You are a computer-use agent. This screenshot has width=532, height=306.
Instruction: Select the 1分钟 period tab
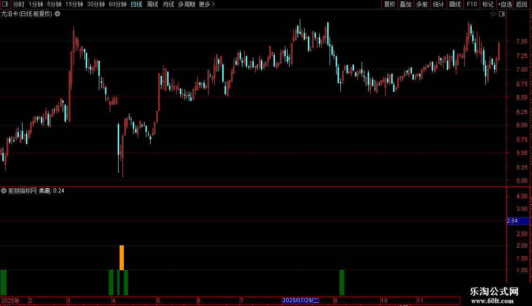(36, 4)
